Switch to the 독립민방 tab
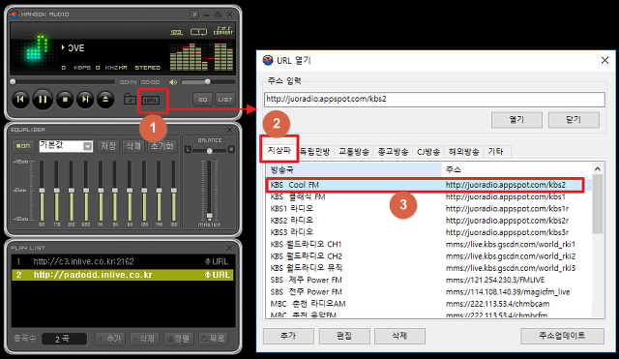This screenshot has height=359, width=619. click(x=315, y=152)
